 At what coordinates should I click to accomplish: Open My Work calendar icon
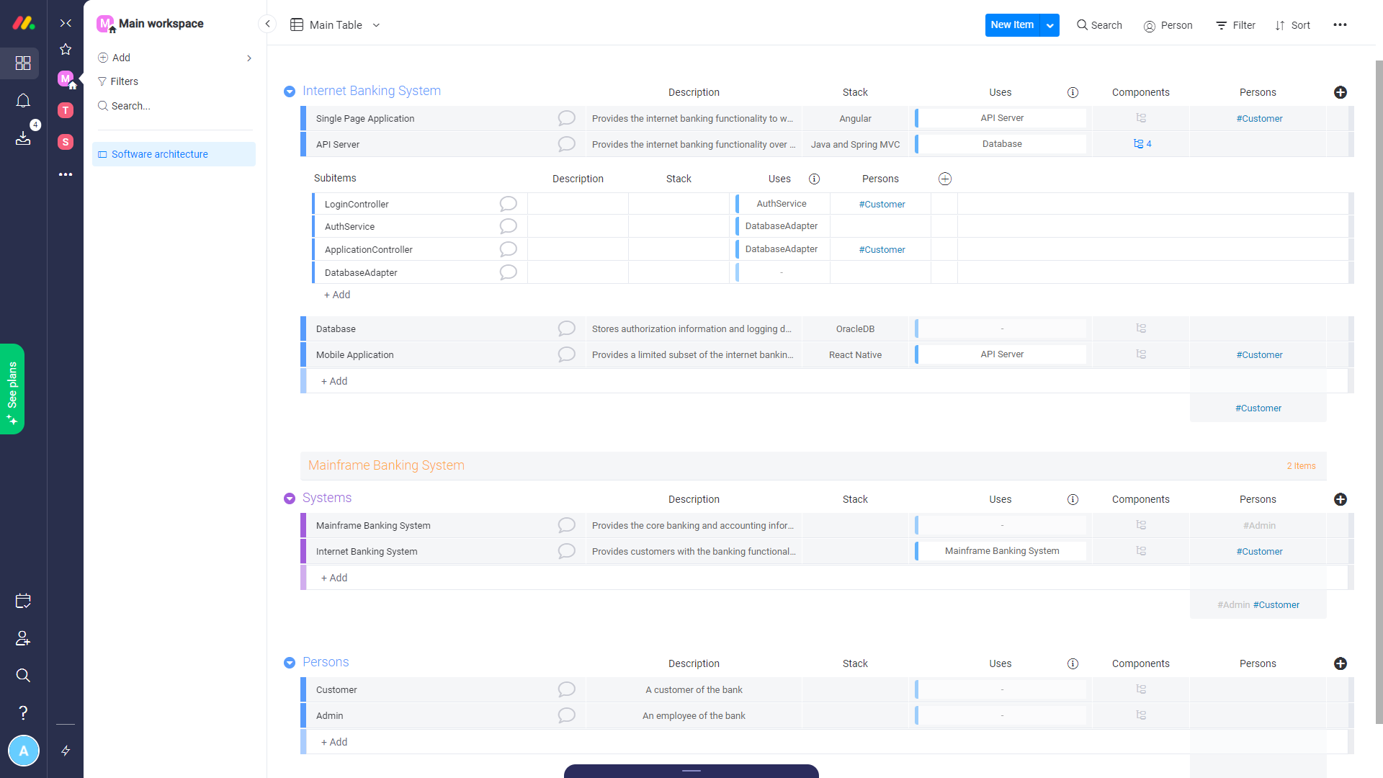(x=23, y=601)
